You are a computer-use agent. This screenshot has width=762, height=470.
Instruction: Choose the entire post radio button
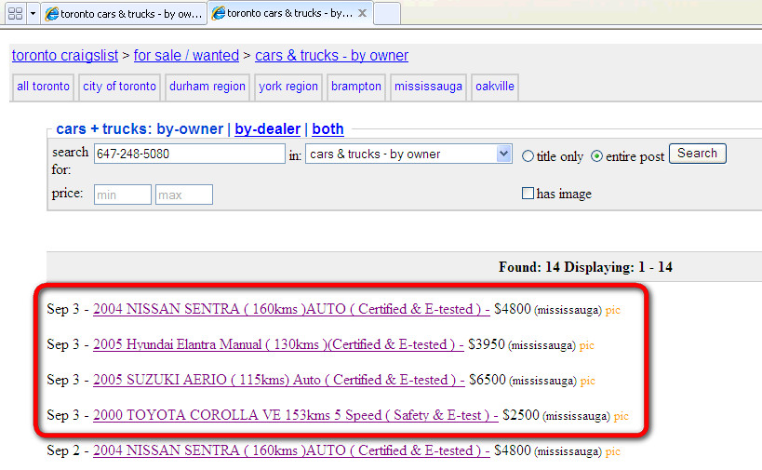(596, 156)
